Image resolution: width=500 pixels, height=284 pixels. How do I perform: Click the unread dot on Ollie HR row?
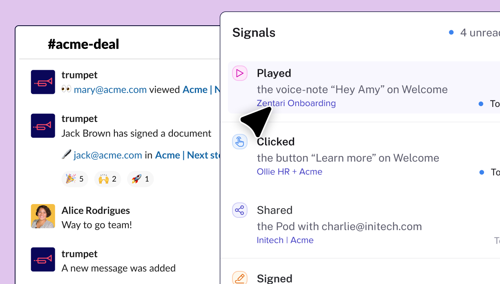[482, 173]
